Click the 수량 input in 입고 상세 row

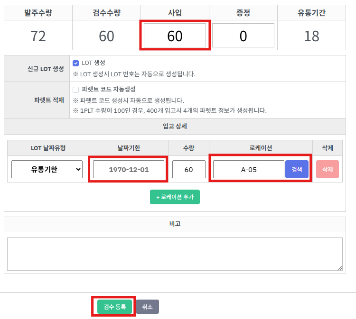pos(188,169)
